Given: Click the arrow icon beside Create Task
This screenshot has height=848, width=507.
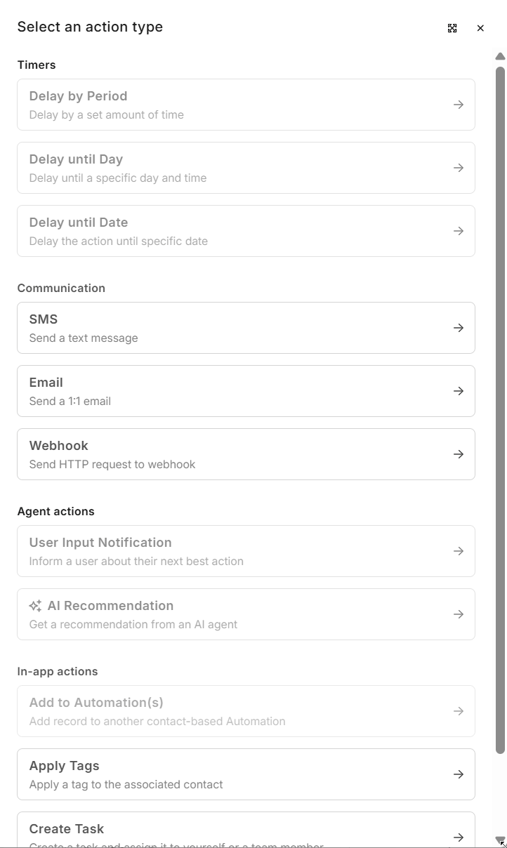Looking at the screenshot, I should (459, 837).
